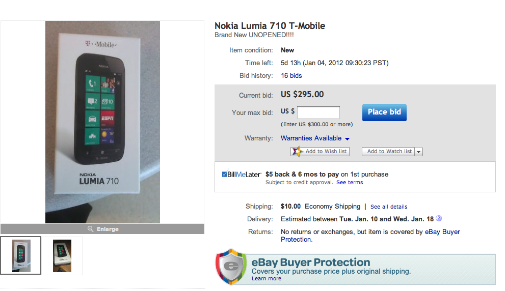Click the Your max bid input field
The height and width of the screenshot is (291, 505).
coord(318,112)
